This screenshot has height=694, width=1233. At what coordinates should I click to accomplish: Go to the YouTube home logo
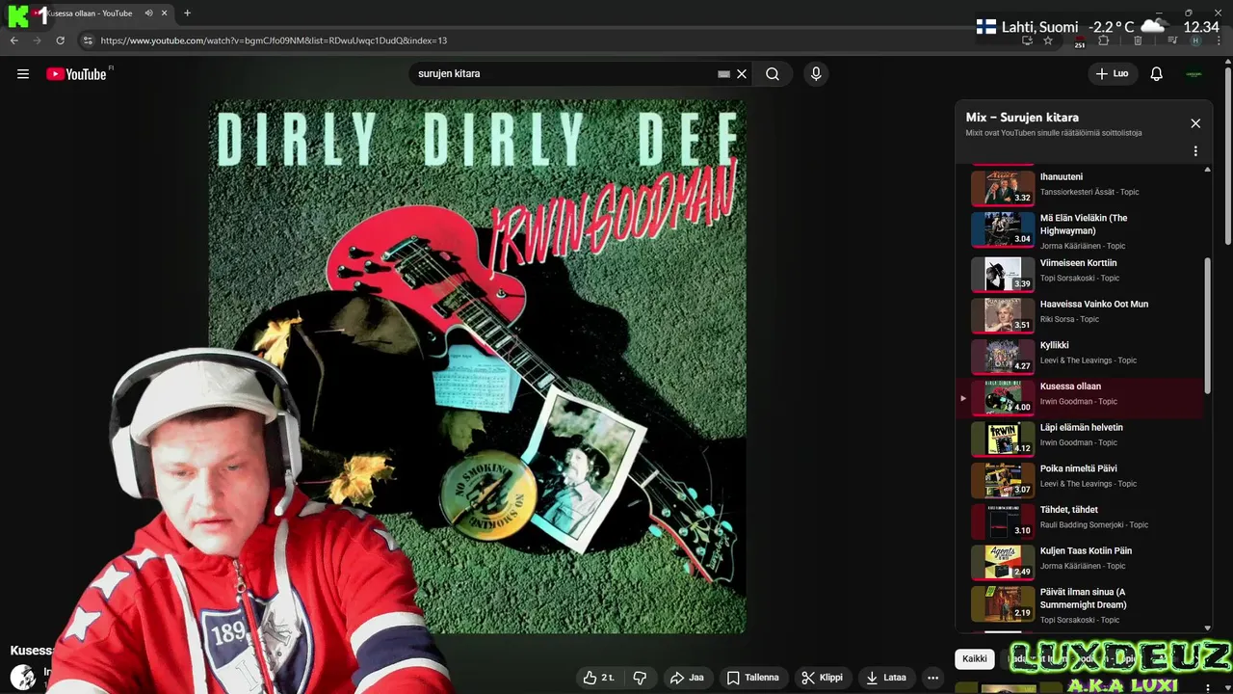(x=77, y=74)
